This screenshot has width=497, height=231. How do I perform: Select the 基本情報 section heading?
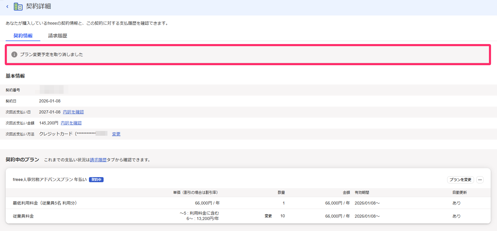pyautogui.click(x=15, y=76)
